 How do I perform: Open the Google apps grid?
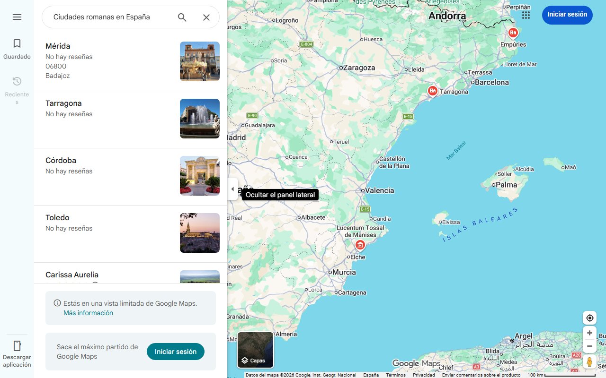pos(526,15)
